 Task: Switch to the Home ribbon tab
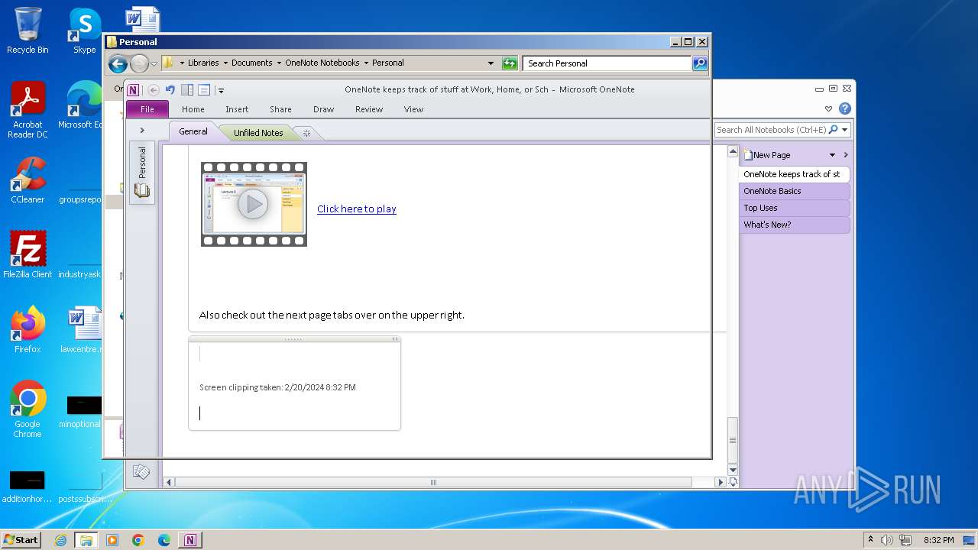193,109
